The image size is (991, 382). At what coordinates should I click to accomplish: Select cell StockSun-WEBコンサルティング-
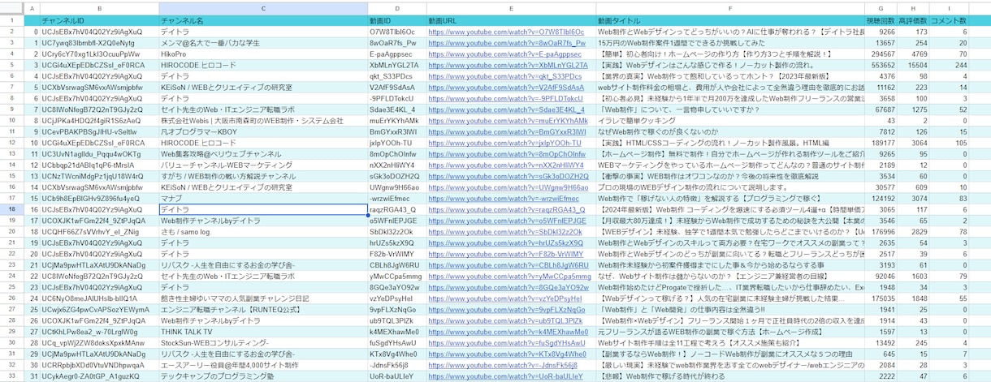click(x=263, y=342)
